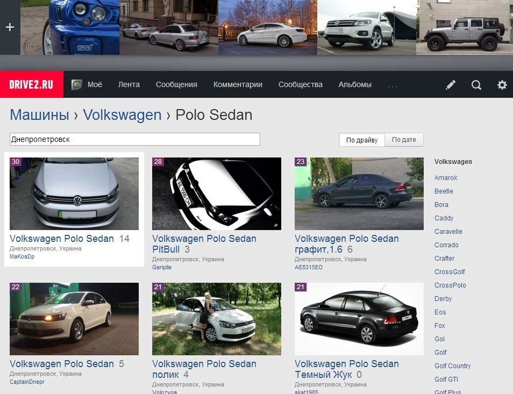Open Polo with woman thumbnail rated 21
513x394 pixels.
(x=217, y=319)
